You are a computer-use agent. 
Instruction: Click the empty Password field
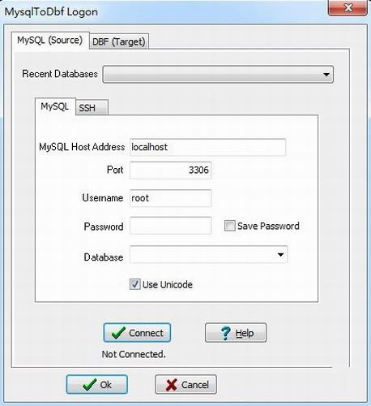170,226
